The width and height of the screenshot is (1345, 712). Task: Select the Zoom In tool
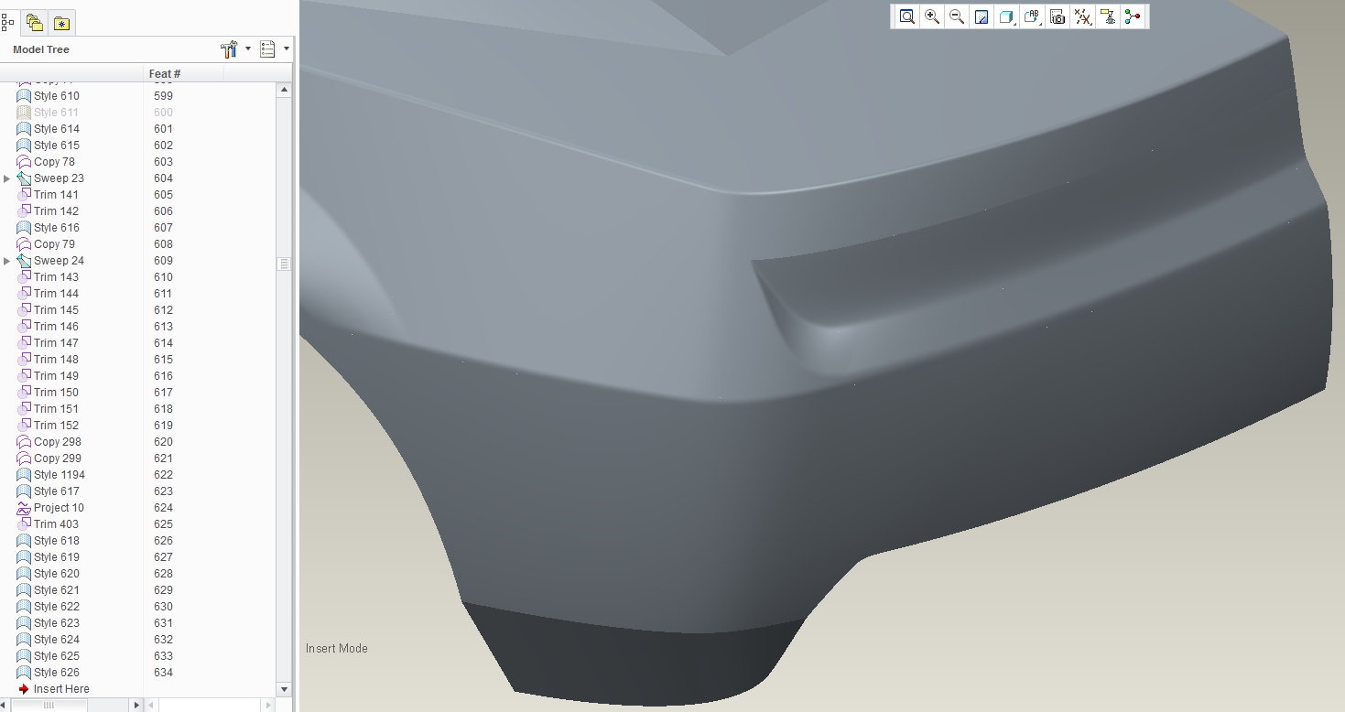coord(932,16)
